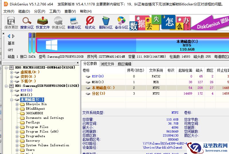Create New Partition (新建分区) icon

tap(74, 23)
